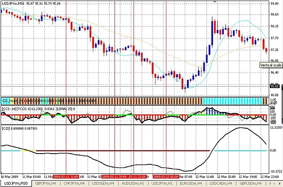Open the USDJPYm,H1 chart tab
The image size is (283, 187).
pyautogui.click(x=162, y=183)
